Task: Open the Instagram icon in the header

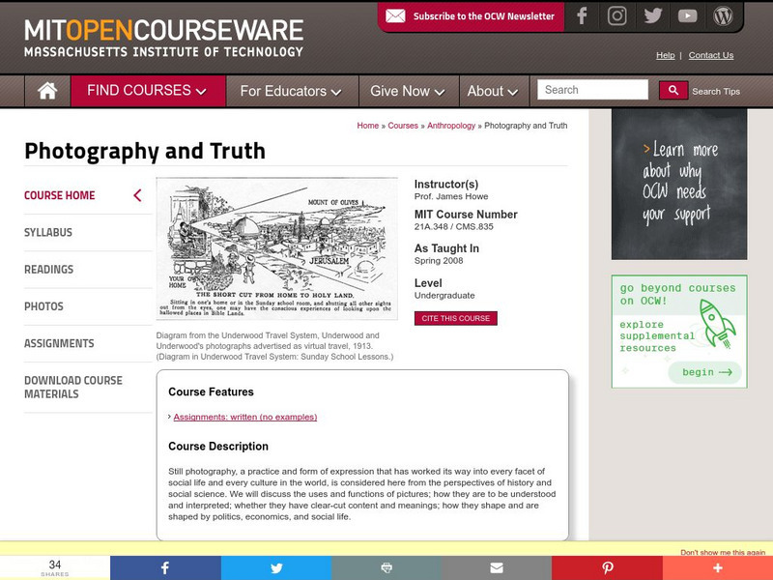Action: pos(616,15)
